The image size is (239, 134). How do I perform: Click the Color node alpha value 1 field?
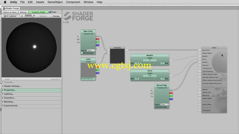pos(94,79)
